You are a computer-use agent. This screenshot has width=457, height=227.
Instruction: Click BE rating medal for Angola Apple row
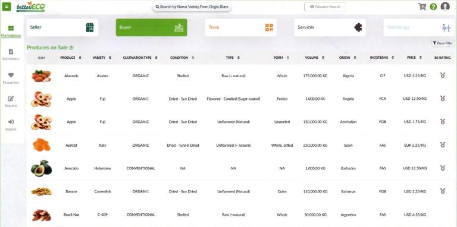pyautogui.click(x=443, y=99)
